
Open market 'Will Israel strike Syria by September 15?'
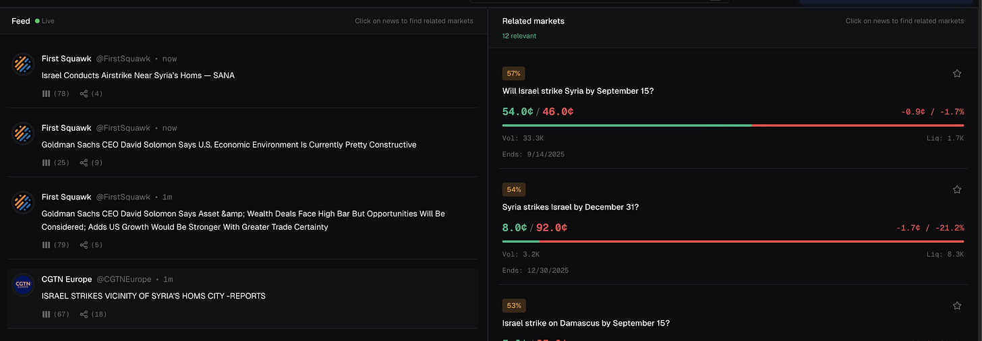point(578,91)
